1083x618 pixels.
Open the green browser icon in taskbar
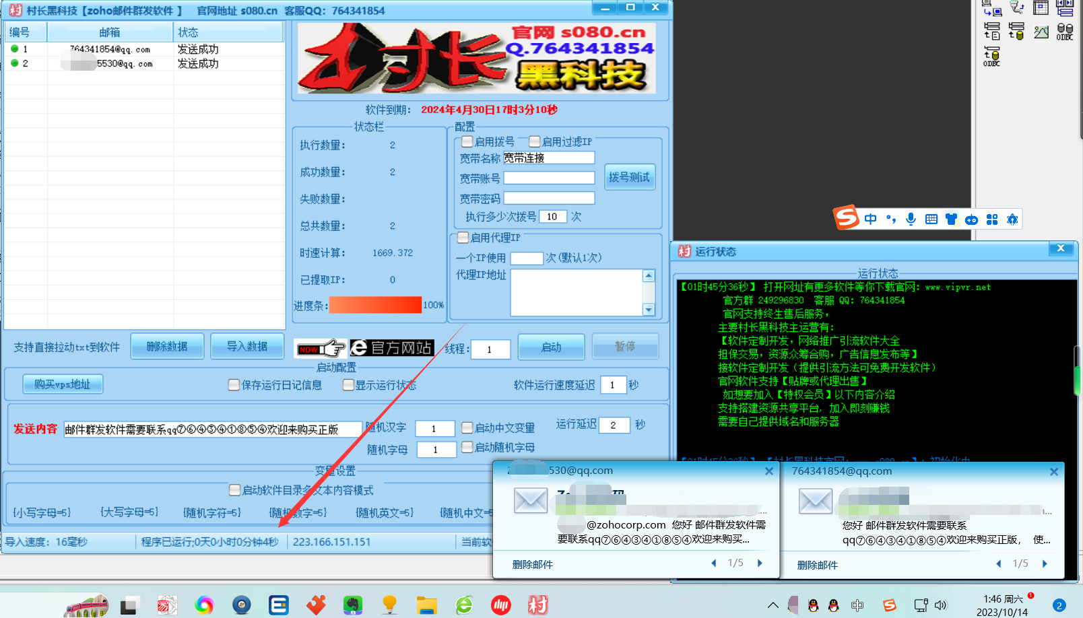point(463,605)
